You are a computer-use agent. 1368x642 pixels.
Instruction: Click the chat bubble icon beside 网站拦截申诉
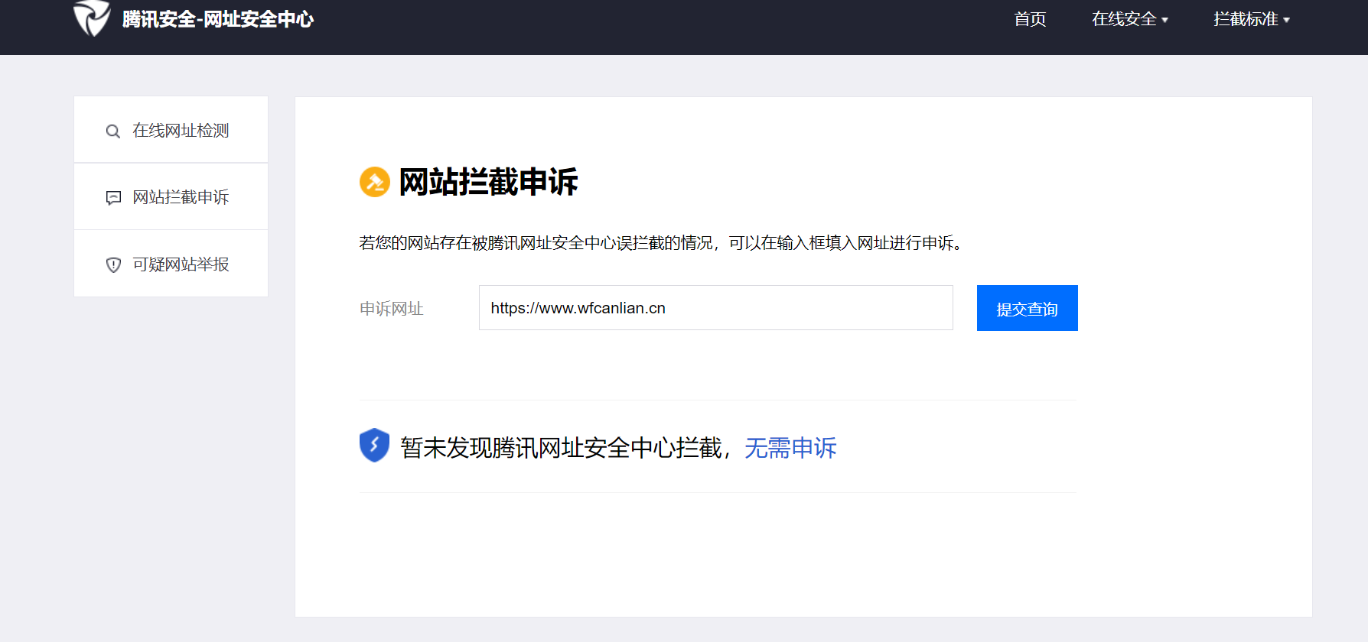(x=113, y=198)
